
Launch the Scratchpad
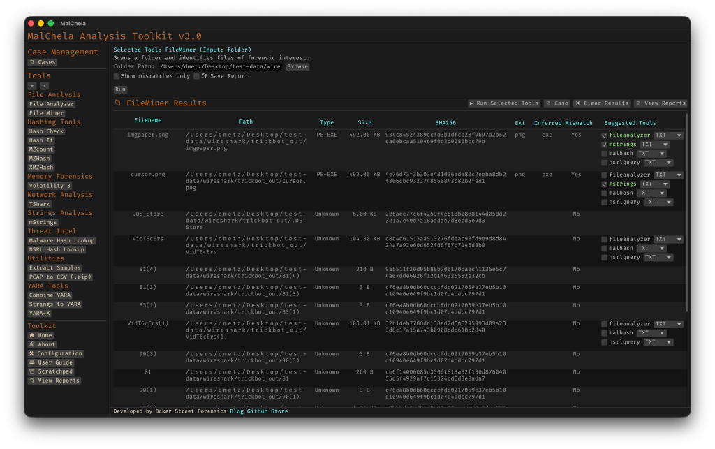[x=50, y=372]
